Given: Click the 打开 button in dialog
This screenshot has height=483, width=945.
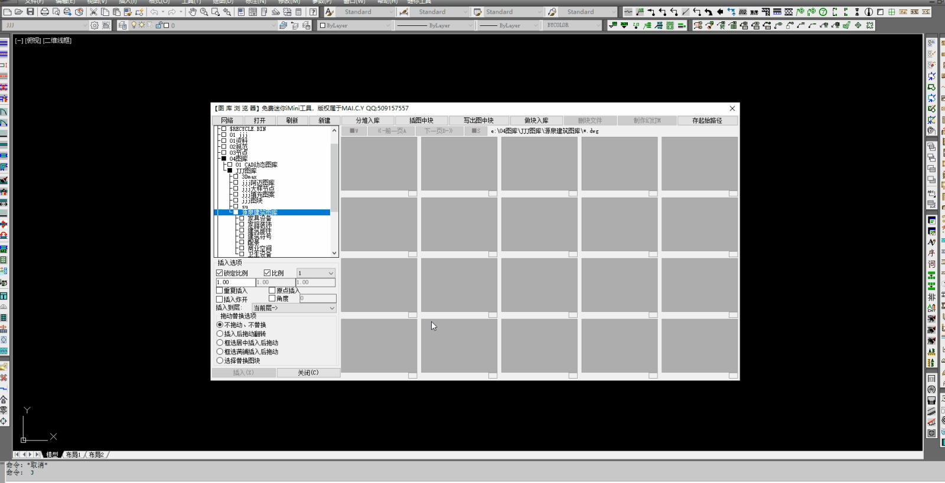Looking at the screenshot, I should 260,120.
